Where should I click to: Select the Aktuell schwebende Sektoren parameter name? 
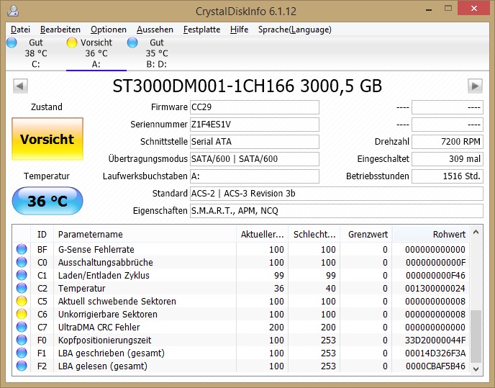(117, 302)
